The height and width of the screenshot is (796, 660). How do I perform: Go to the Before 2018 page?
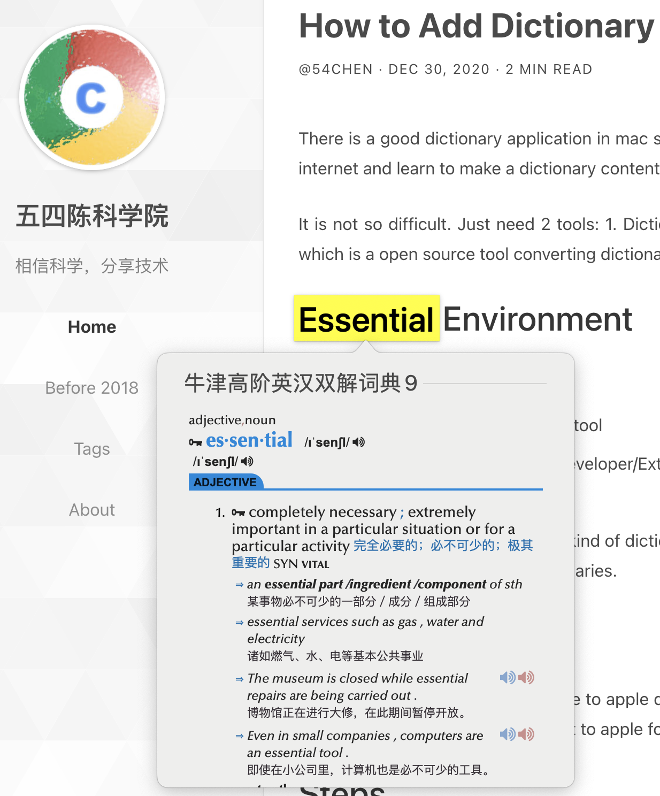[x=92, y=388]
